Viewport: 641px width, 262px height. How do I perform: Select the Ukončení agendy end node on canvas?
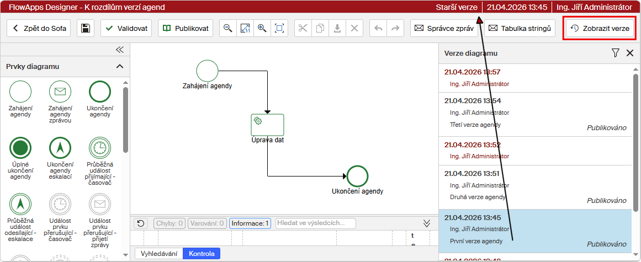358,177
